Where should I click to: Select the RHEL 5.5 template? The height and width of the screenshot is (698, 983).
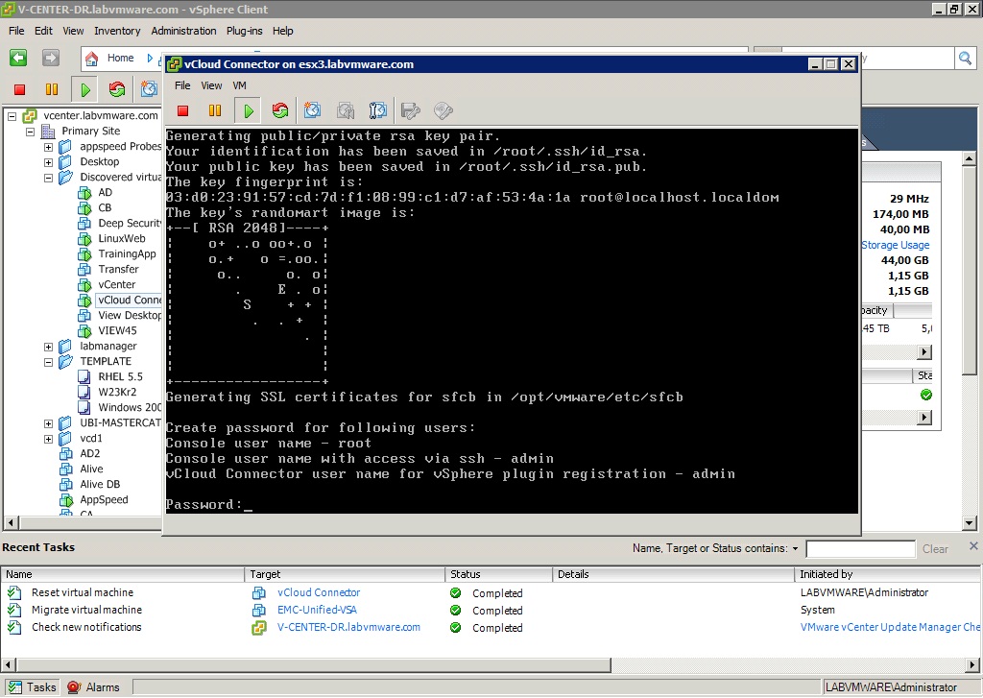tap(120, 377)
